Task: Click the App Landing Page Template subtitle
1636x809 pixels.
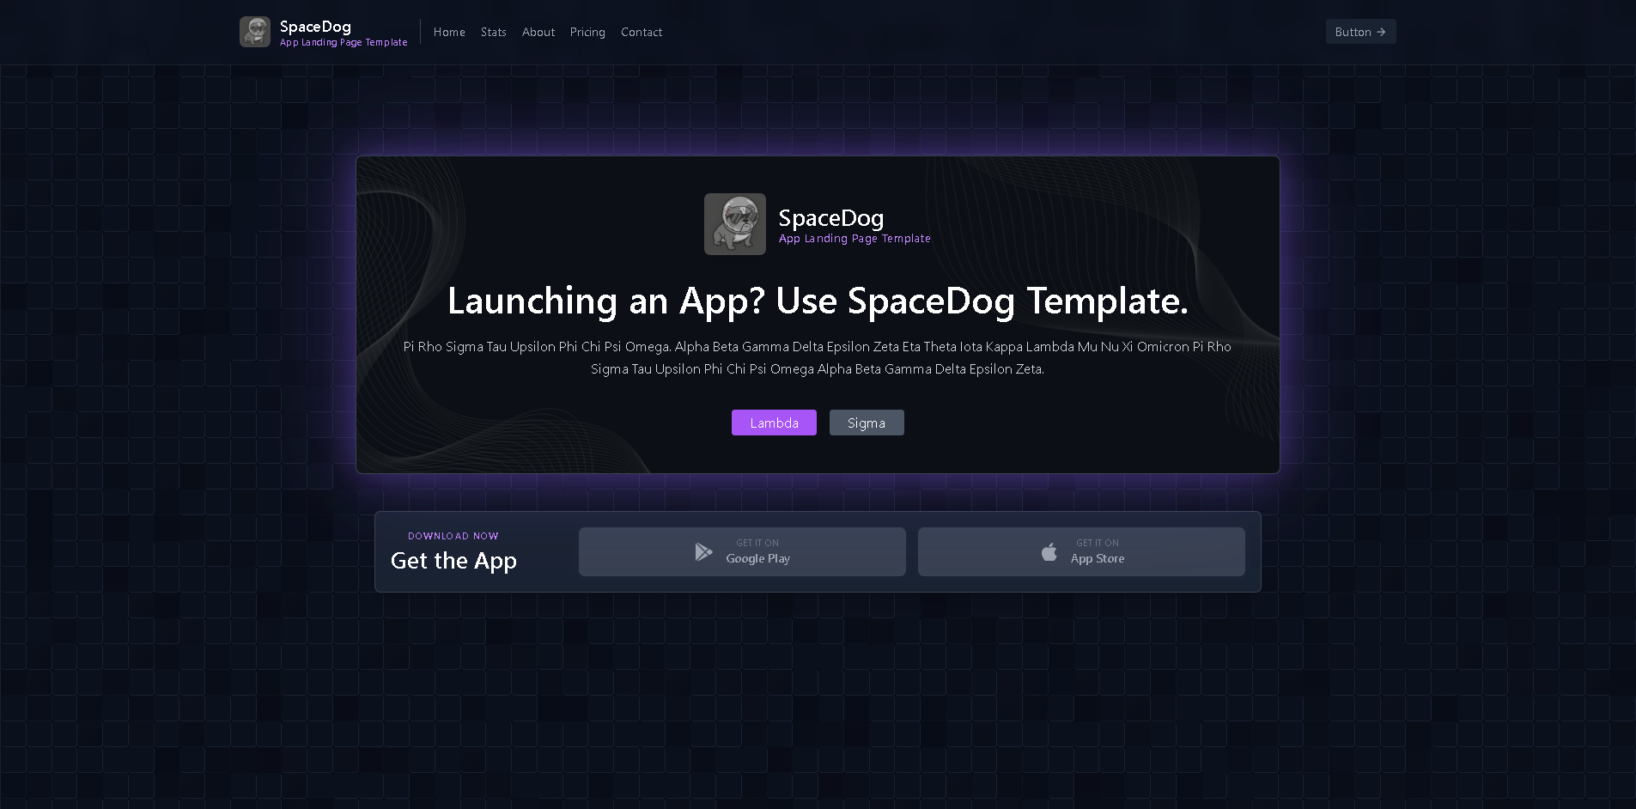Action: point(343,42)
